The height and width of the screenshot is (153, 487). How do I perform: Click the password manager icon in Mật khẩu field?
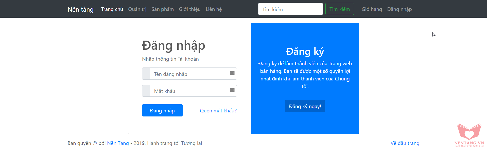tap(232, 90)
